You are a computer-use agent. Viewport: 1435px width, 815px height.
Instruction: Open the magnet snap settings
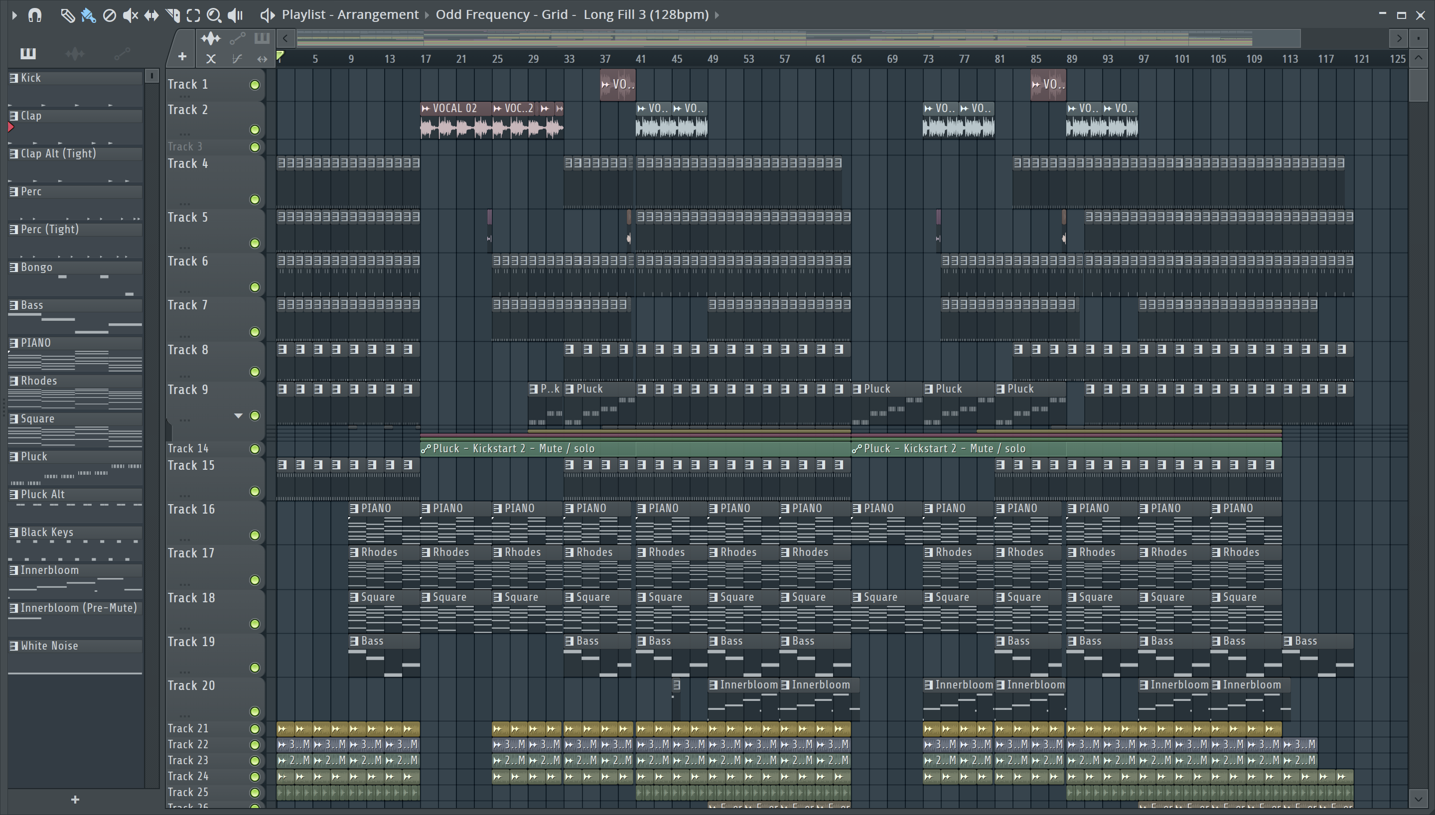click(x=35, y=15)
